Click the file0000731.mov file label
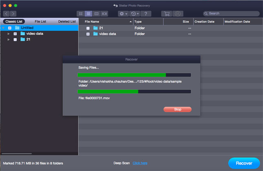 pyautogui.click(x=94, y=98)
